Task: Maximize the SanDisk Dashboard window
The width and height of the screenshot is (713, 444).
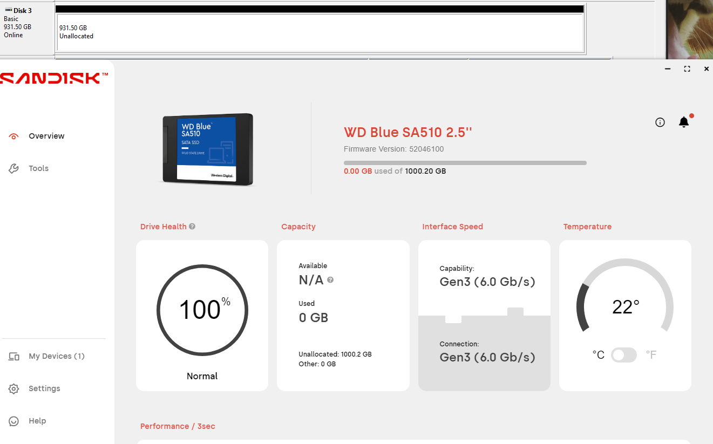Action: [687, 69]
